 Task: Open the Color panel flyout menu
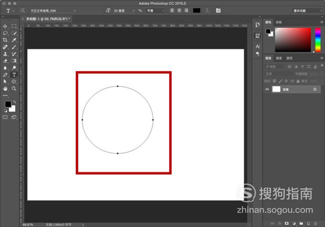321,22
